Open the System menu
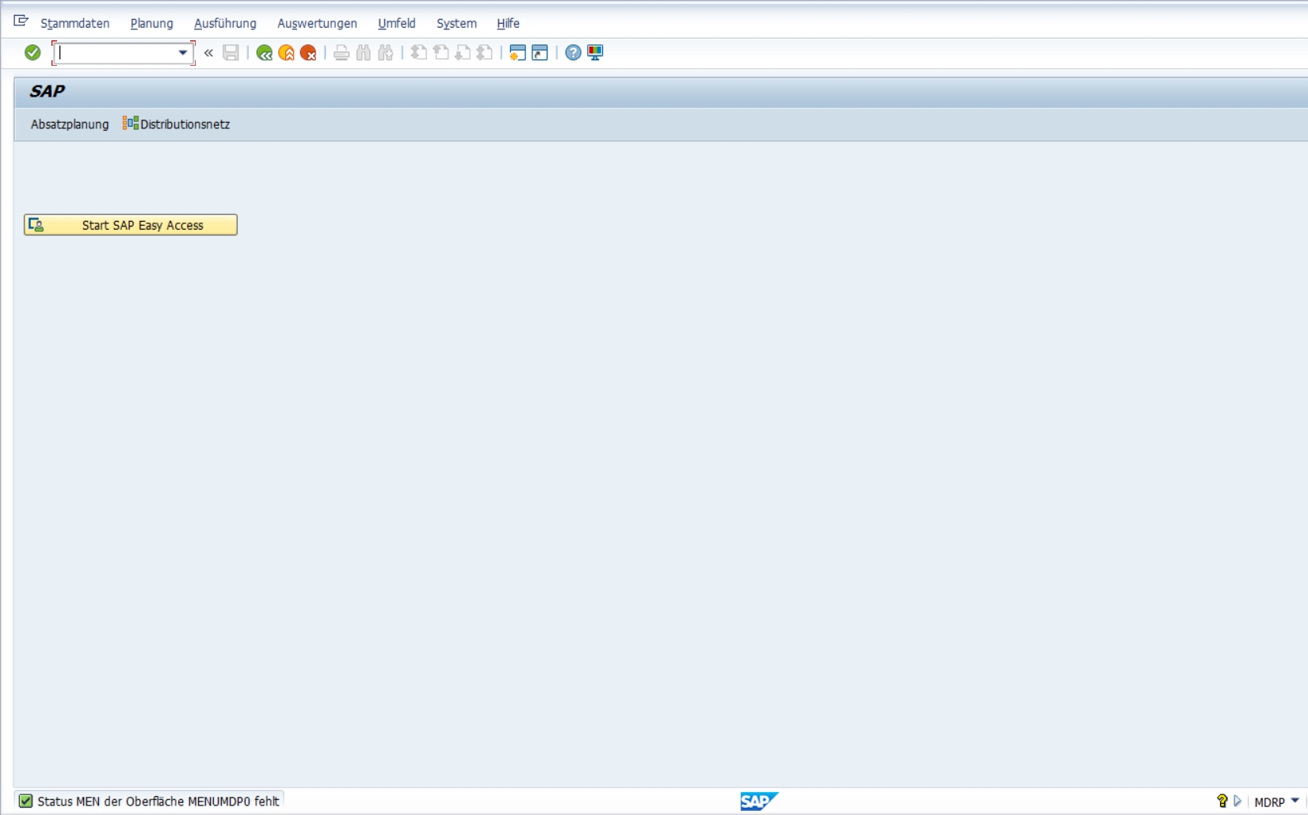 456,23
